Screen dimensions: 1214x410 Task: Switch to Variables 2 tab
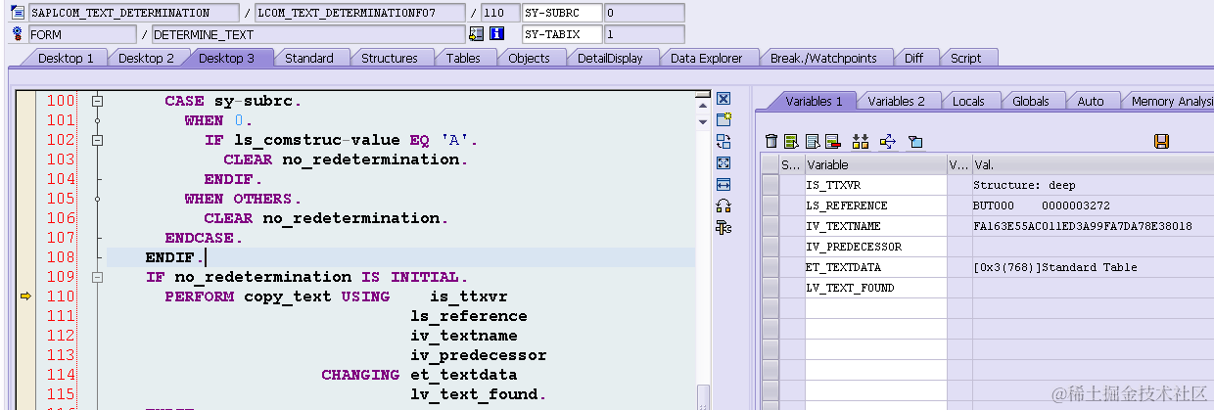pos(897,101)
